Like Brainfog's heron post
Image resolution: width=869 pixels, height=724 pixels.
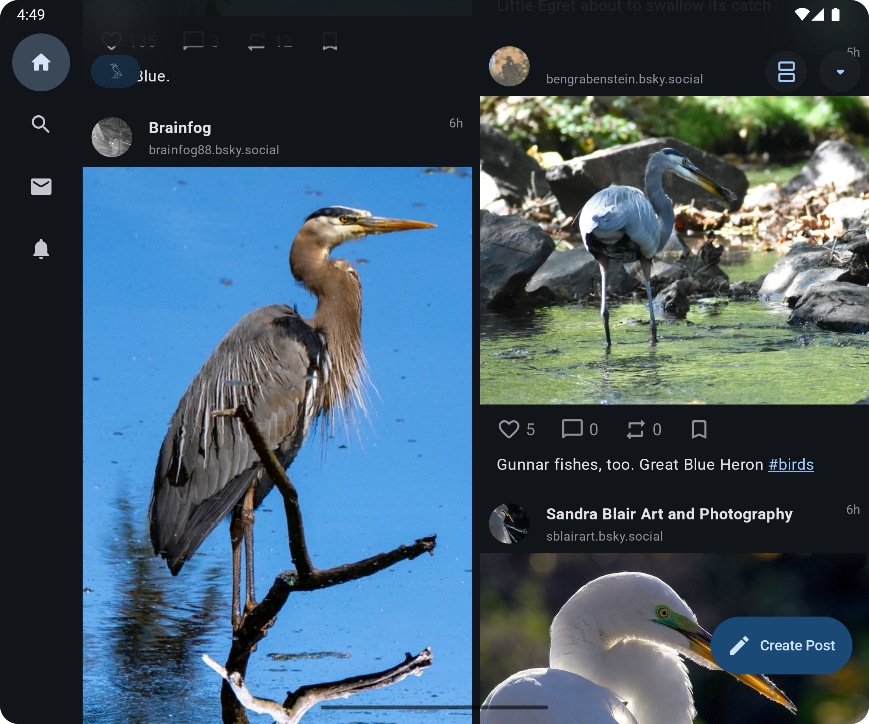pos(112,40)
